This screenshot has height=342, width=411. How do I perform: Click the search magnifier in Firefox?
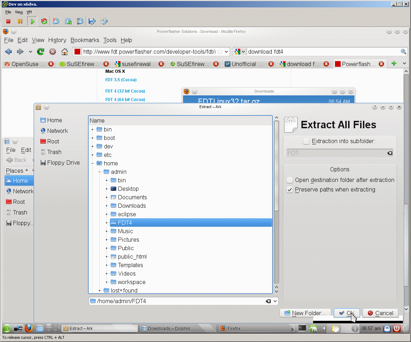[x=403, y=52]
